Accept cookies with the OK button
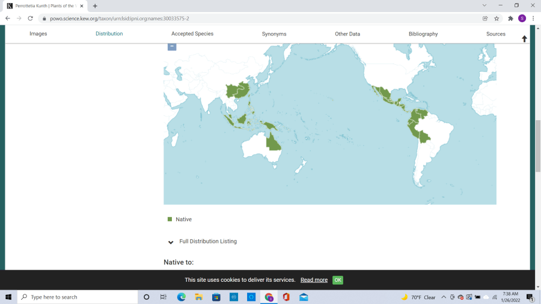This screenshot has width=541, height=304. (338, 280)
